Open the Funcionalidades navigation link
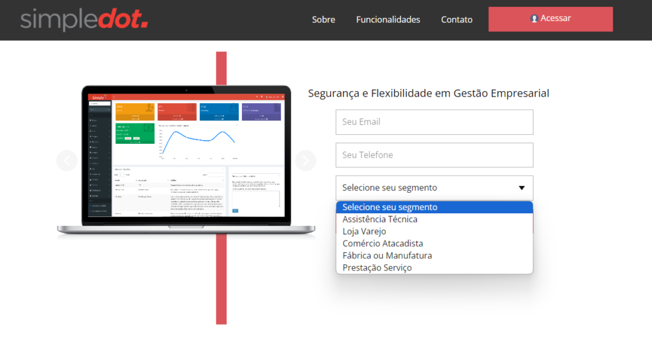 coord(388,20)
